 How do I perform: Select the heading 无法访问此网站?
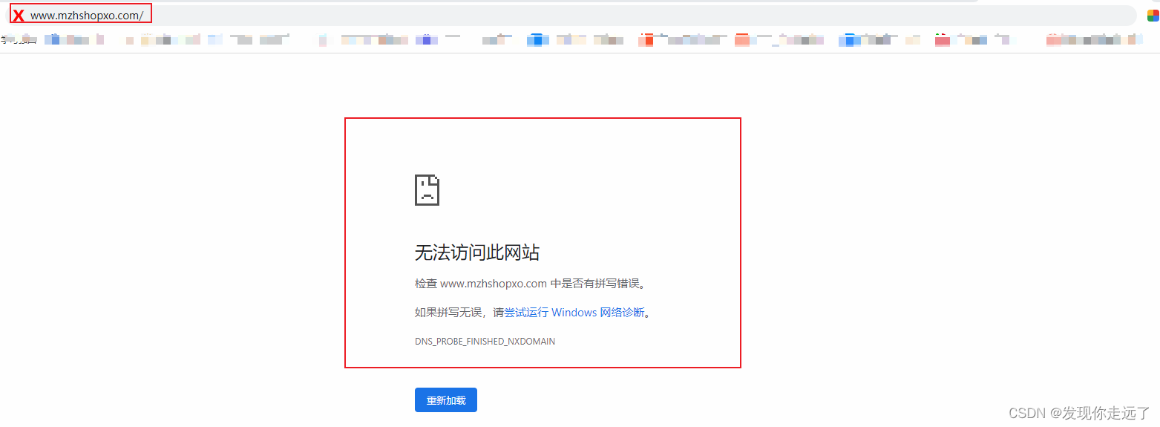[x=477, y=252]
